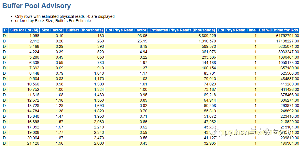Select size value 1,056 in first row
This screenshot has width=303, height=146.
[x=34, y=36]
